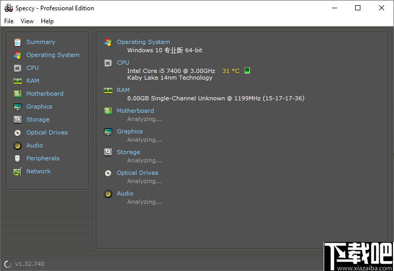Minimize the Speccy window
The width and height of the screenshot is (394, 271).
tap(335, 8)
